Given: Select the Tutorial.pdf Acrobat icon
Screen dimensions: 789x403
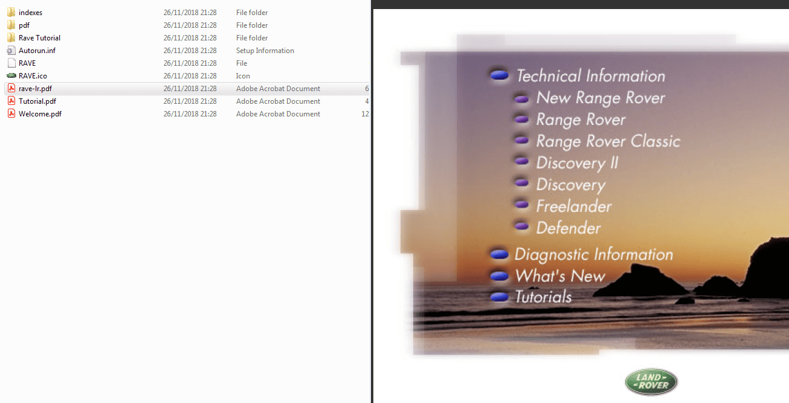Looking at the screenshot, I should tap(11, 101).
